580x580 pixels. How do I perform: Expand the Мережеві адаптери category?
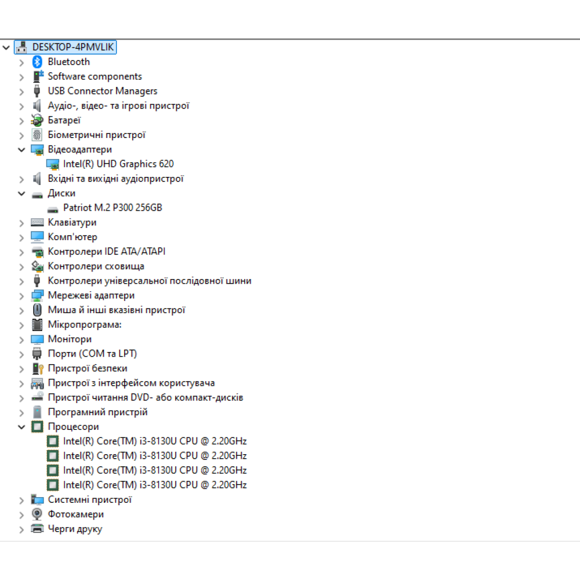coord(21,296)
